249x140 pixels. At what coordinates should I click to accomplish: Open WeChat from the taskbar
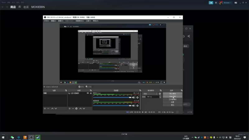[x=12, y=137]
